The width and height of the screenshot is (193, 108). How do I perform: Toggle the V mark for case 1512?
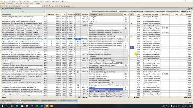pyautogui.click(x=132, y=23)
